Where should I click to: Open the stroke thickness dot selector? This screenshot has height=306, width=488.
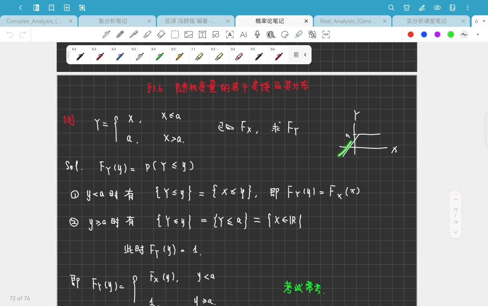point(478,34)
